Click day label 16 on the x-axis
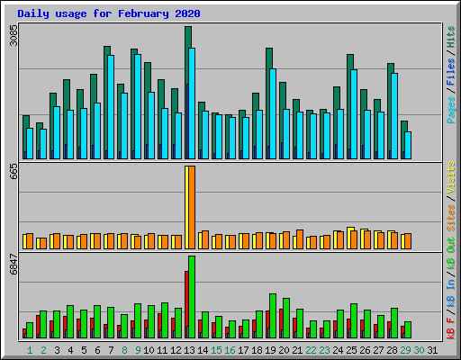The image size is (461, 360). click(230, 350)
